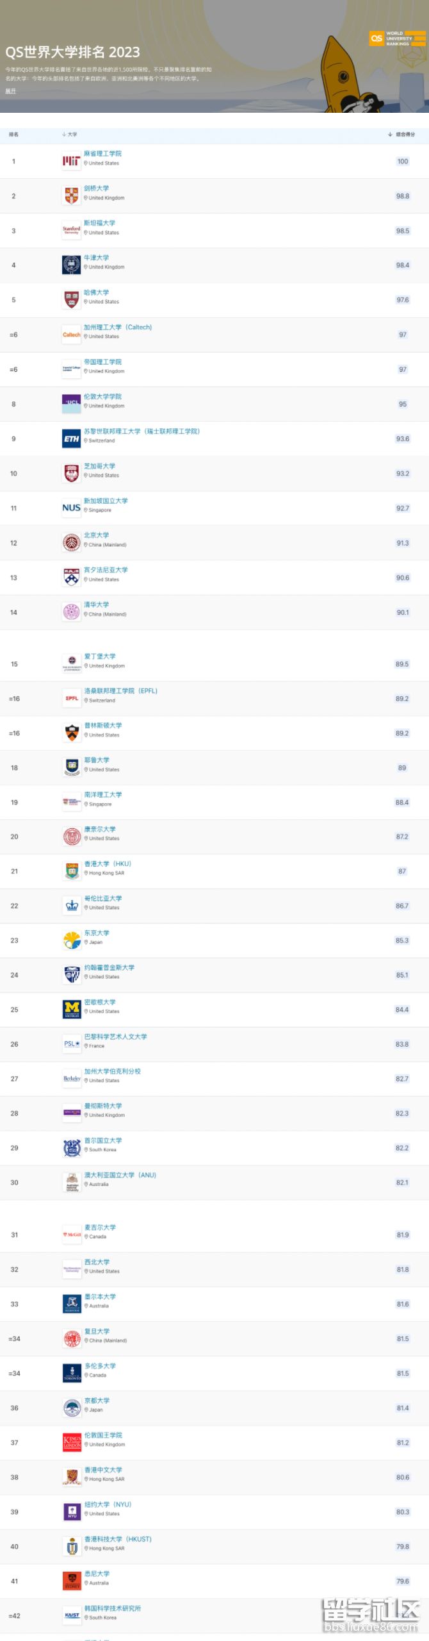Expand the description via 展开 link
429x1641 pixels.
[10, 91]
